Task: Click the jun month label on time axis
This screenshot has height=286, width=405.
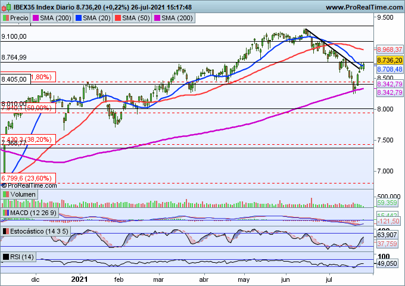Action: coord(285,279)
